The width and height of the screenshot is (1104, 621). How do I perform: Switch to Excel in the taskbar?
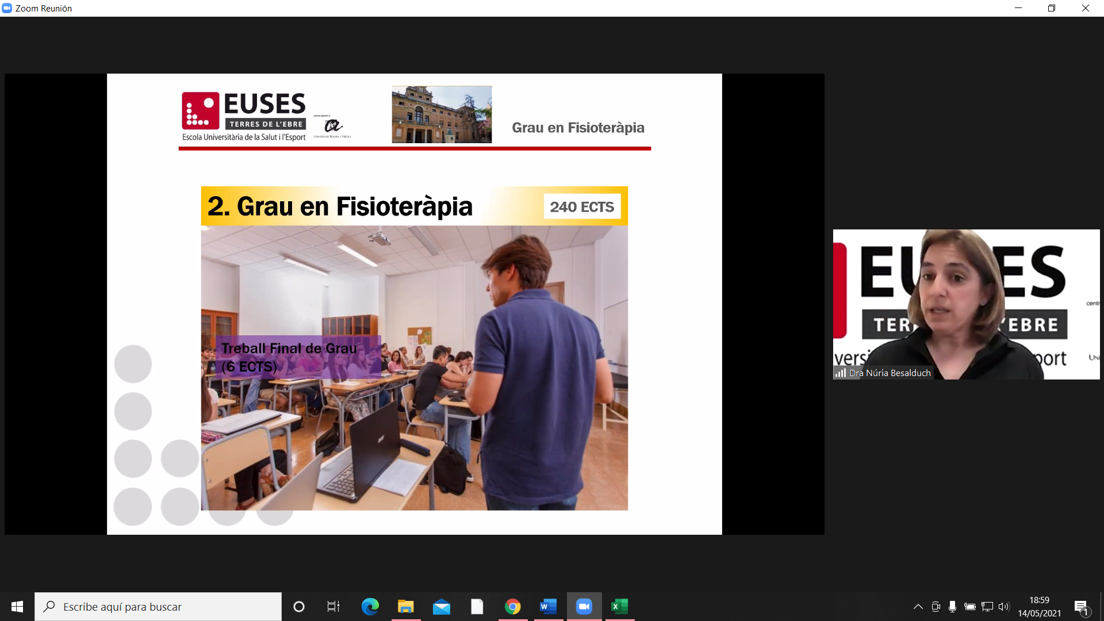click(x=619, y=607)
